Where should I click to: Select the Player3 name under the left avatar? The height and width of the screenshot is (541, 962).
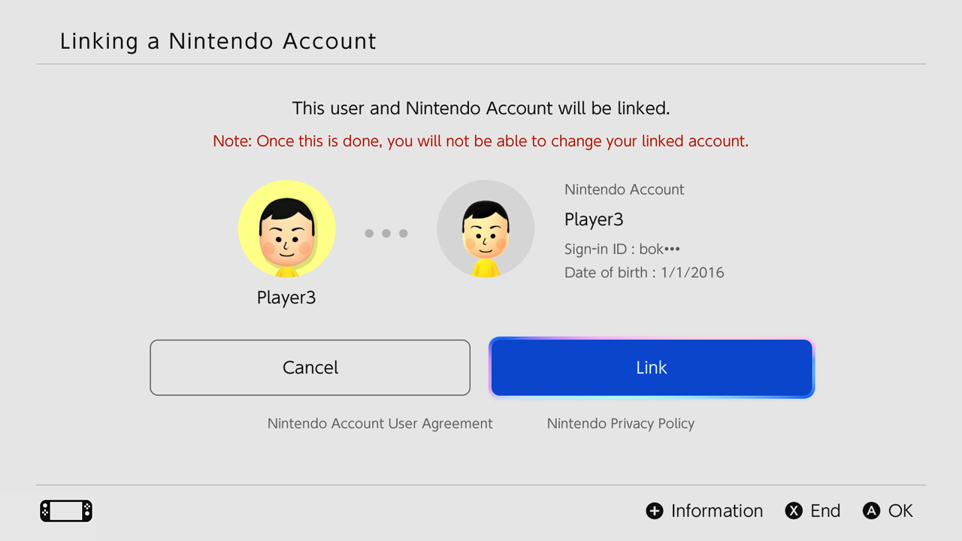pyautogui.click(x=286, y=297)
